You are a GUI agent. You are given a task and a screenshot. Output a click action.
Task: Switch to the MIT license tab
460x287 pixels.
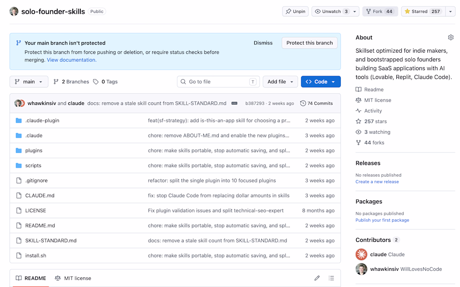(x=73, y=278)
